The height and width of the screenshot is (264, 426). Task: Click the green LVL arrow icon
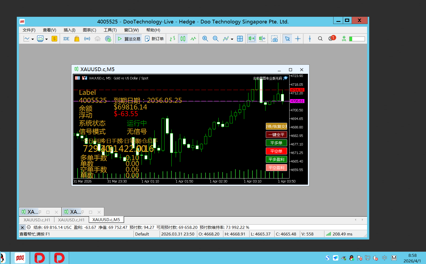pos(344,39)
